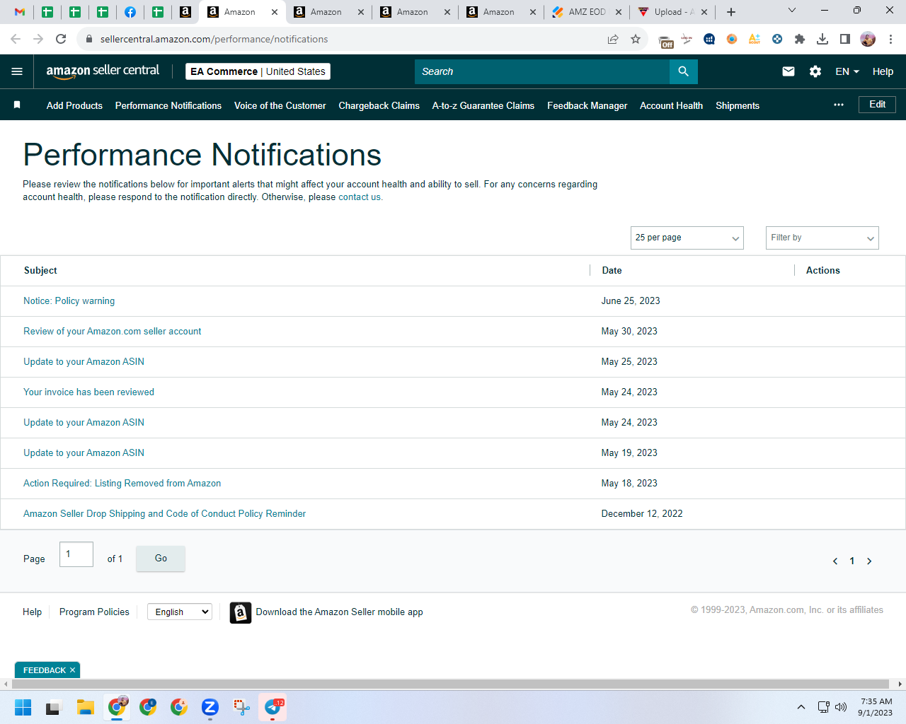Open Zoom from taskbar
Viewport: 906px width, 724px height.
coord(210,707)
